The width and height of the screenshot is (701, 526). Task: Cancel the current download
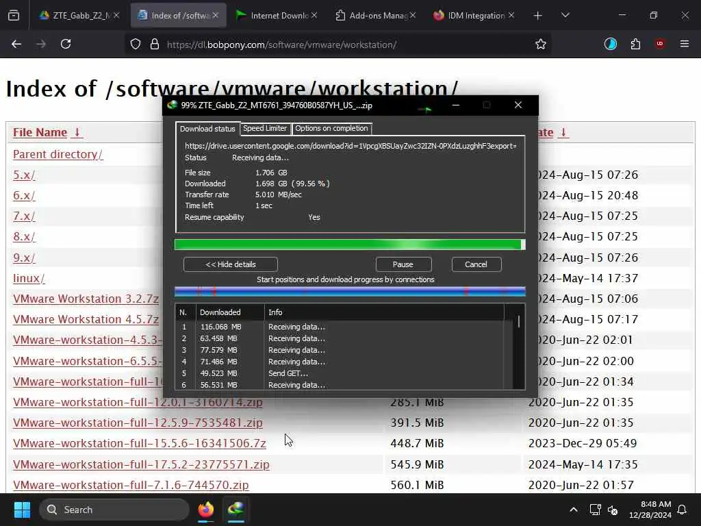click(476, 264)
